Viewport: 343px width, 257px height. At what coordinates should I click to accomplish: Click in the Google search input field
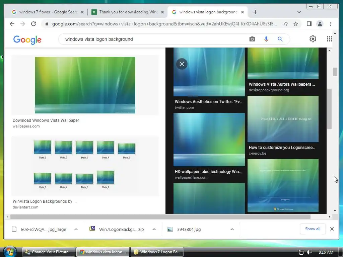point(153,39)
